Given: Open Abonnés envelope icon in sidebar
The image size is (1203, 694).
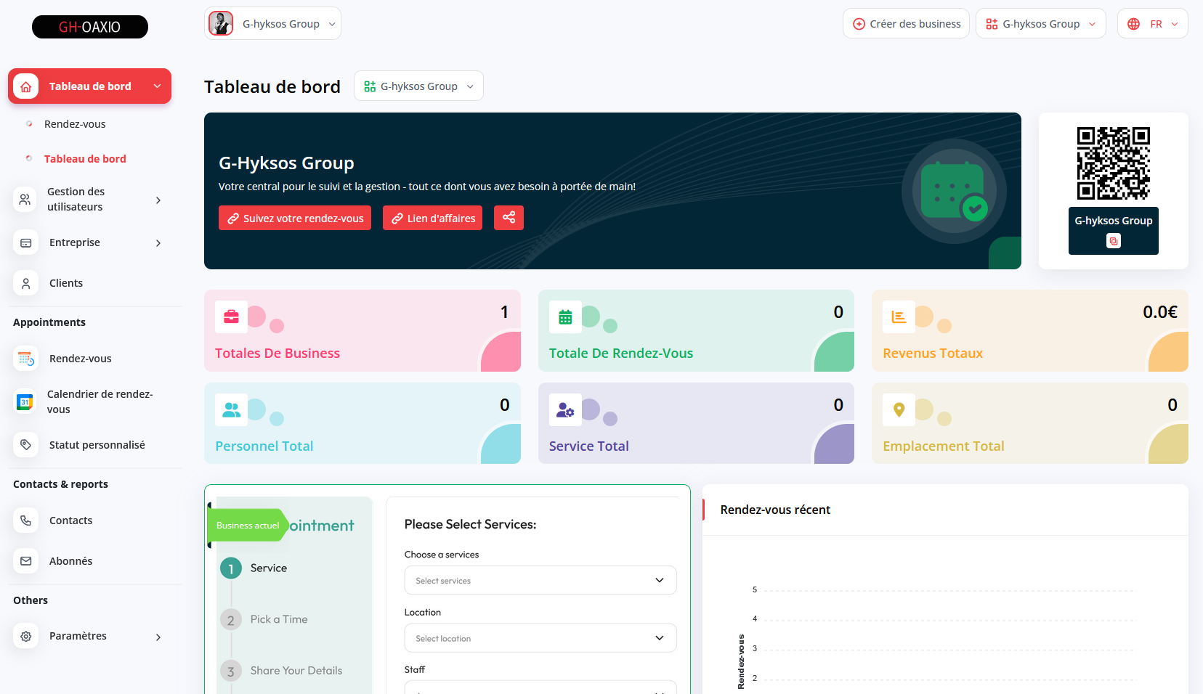Looking at the screenshot, I should [x=25, y=561].
